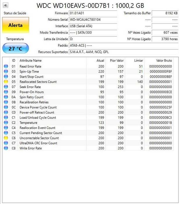Click the status circle for UltraDMA CRC Error Count

click(x=6, y=143)
